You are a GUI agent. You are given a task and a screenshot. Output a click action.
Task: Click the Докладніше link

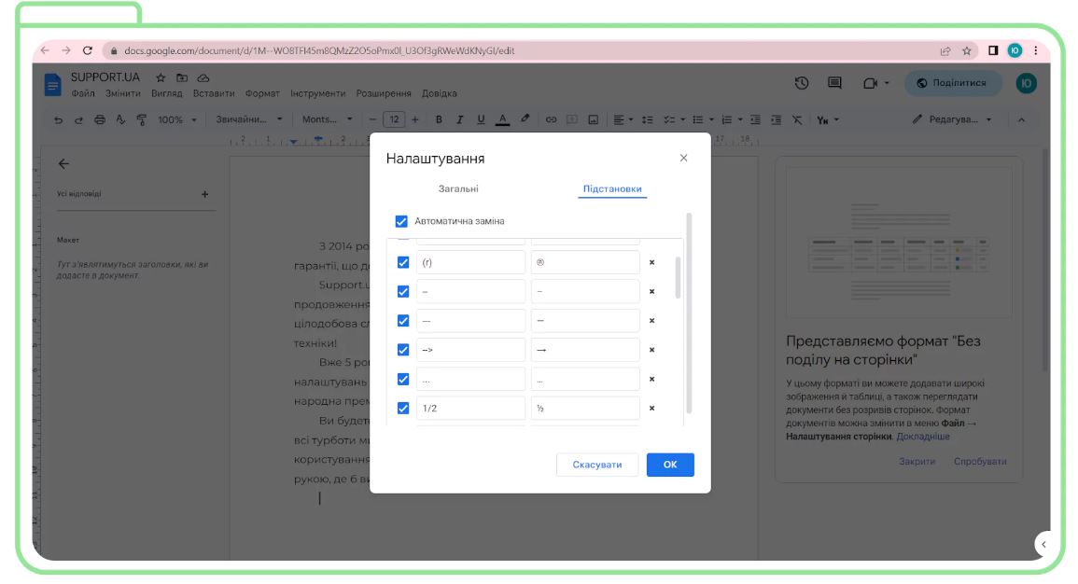[x=923, y=437]
